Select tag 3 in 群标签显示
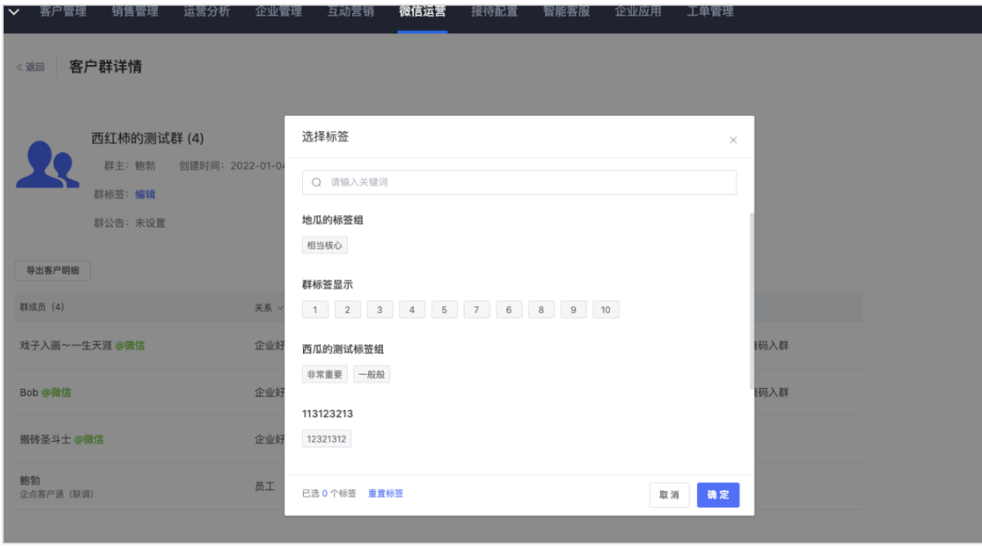982x548 pixels. pos(380,310)
